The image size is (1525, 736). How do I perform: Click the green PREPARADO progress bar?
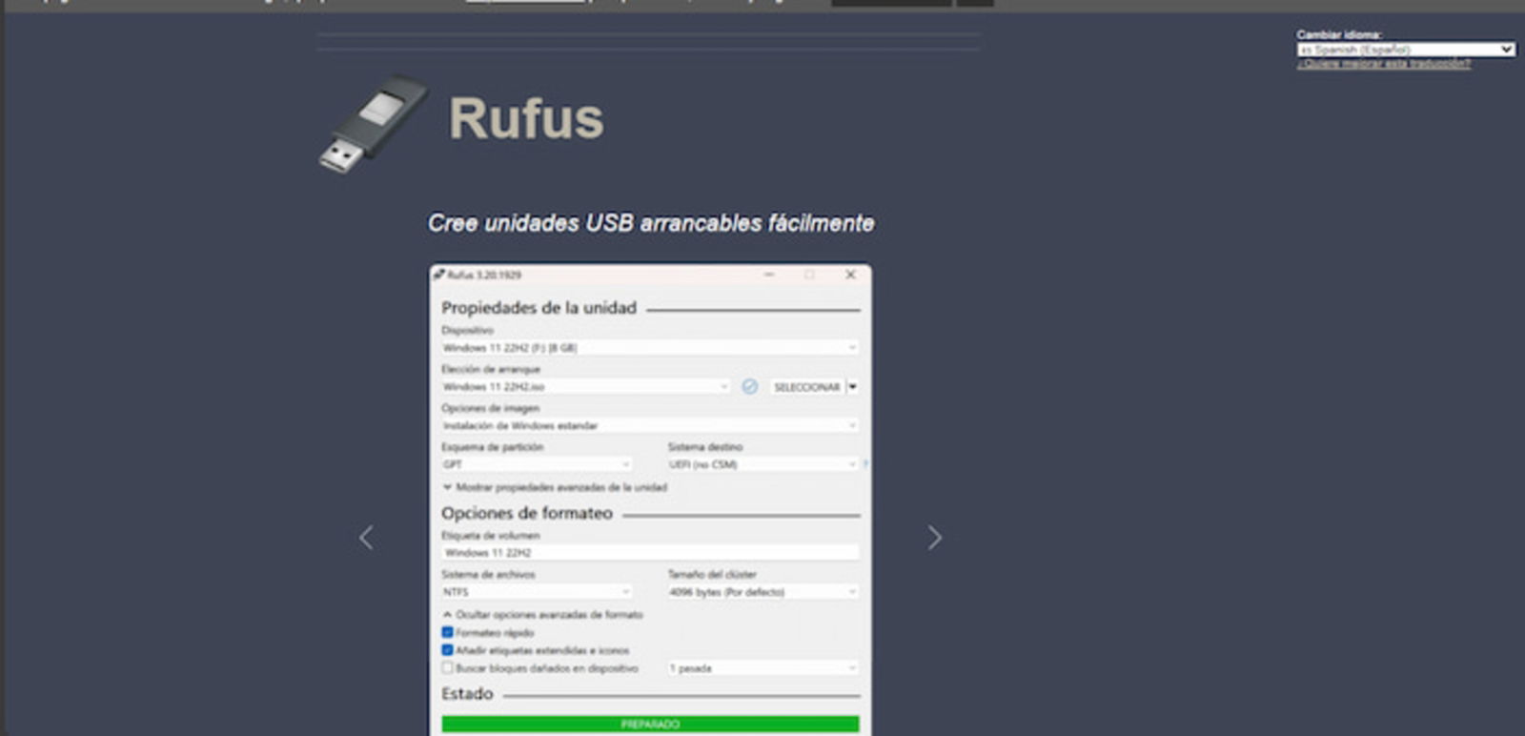tap(650, 725)
